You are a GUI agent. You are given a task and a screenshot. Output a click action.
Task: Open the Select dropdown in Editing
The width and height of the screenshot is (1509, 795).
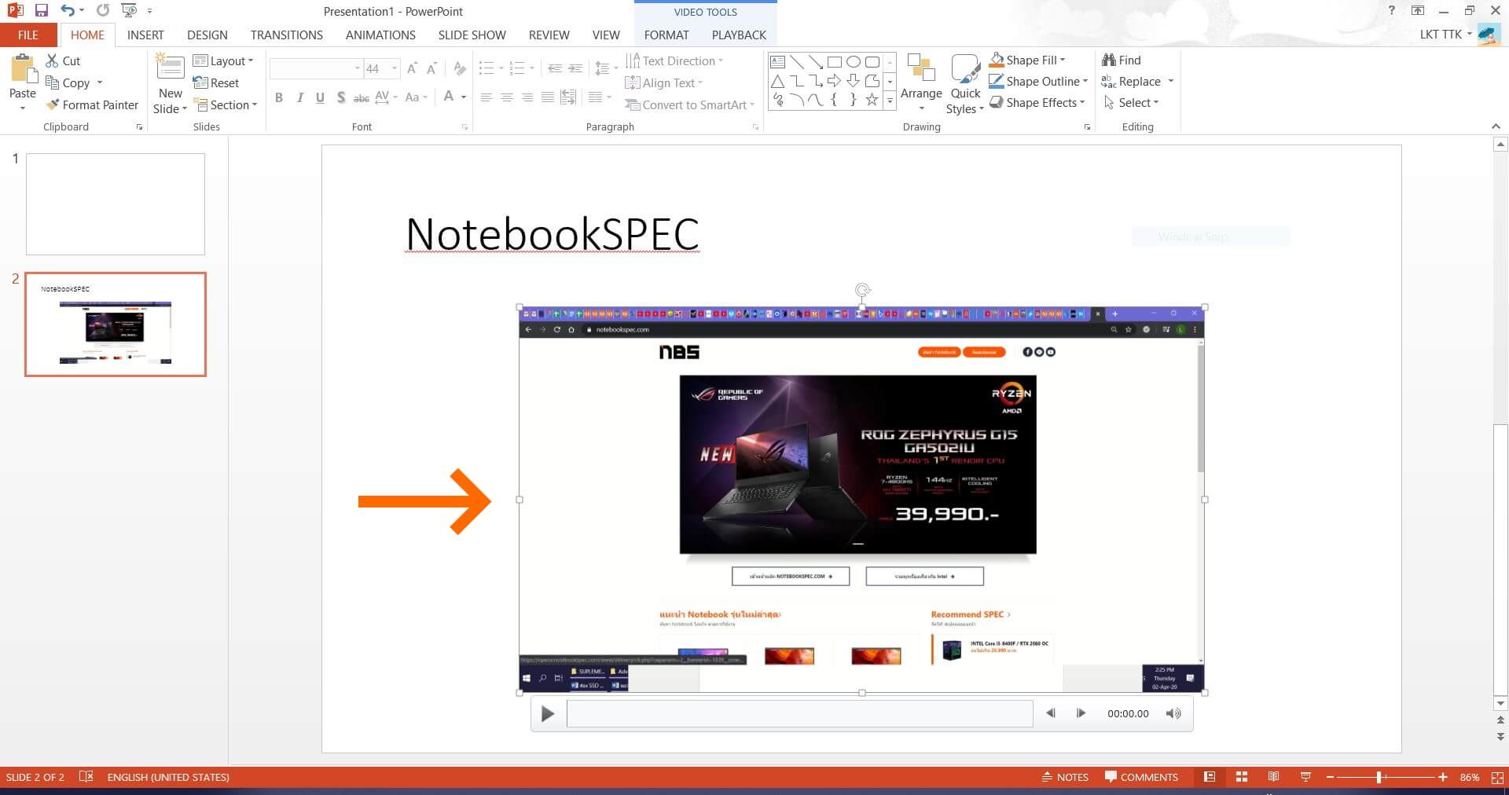(x=1131, y=102)
